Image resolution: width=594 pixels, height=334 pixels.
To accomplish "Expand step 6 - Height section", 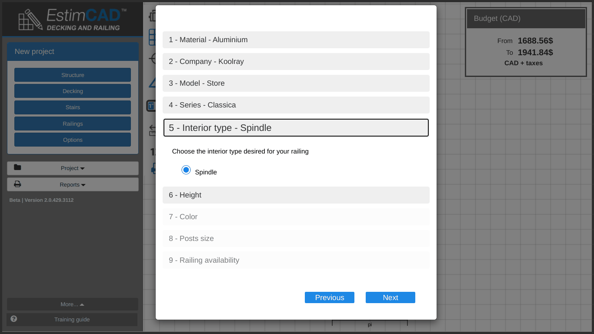I will (x=296, y=195).
